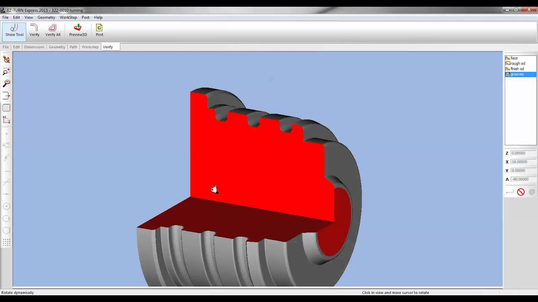This screenshot has height=302, width=538.
Task: Click the red cancel icon
Action: (x=521, y=192)
